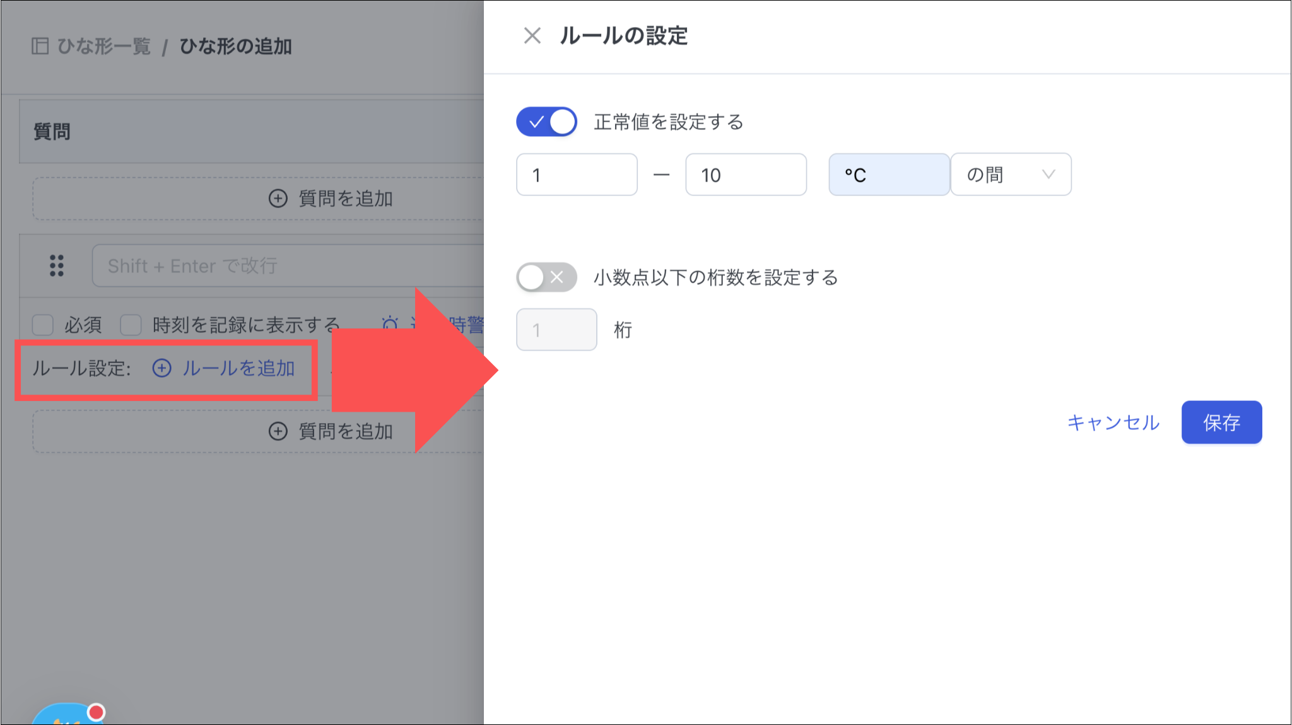
Task: Click the dropdown chevron arrow beside の間
Action: pyautogui.click(x=1048, y=175)
